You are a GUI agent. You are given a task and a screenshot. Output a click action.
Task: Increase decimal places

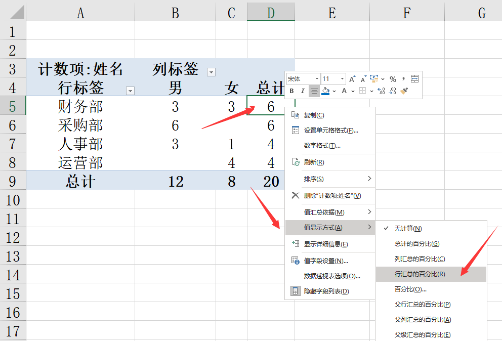[x=381, y=91]
